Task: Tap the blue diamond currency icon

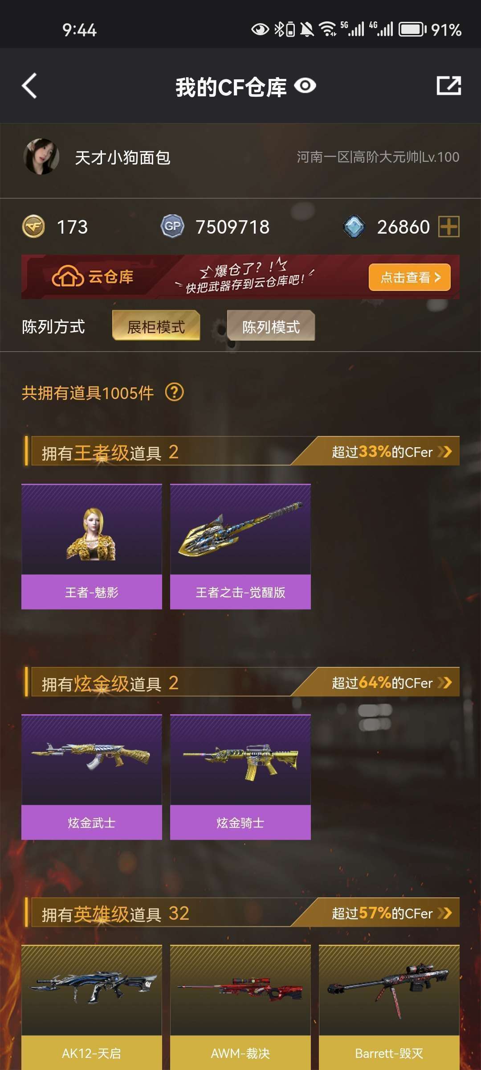Action: pos(355,226)
